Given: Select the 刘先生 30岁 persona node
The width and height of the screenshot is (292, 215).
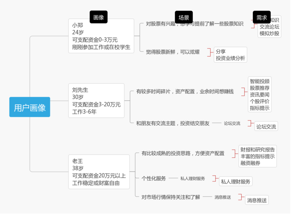Looking at the screenshot, I should 96,101.
